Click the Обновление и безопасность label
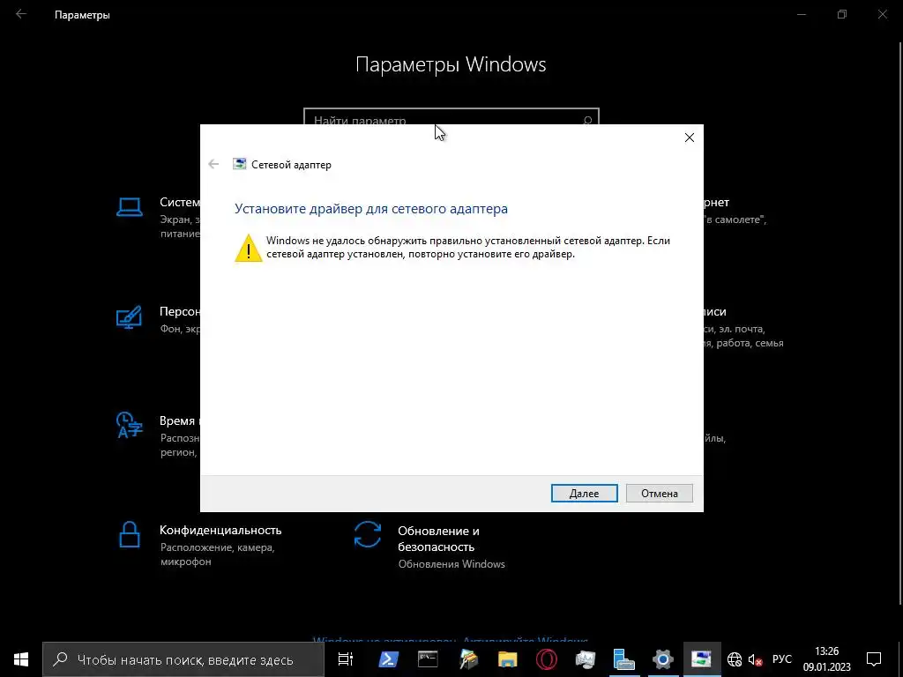Viewport: 903px width, 677px height. 438,539
